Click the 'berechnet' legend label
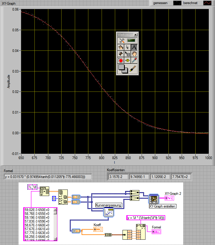 190,3
